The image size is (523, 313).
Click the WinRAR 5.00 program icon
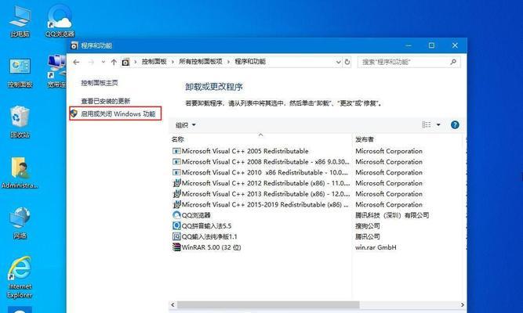click(x=176, y=247)
